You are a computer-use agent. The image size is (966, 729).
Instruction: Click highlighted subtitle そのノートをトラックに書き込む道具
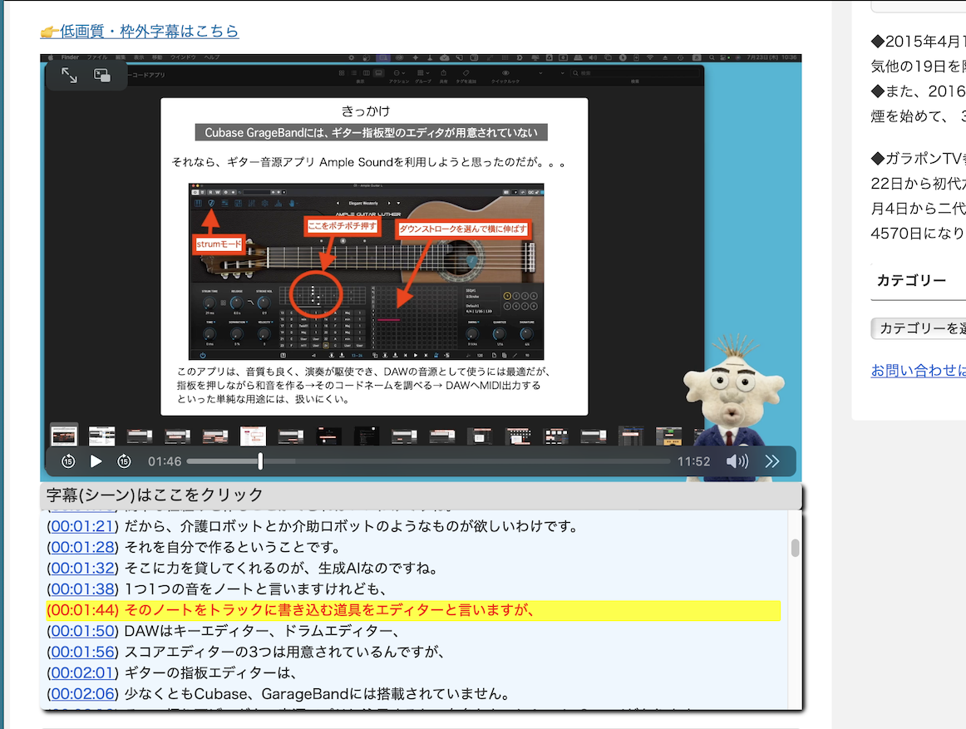329,610
